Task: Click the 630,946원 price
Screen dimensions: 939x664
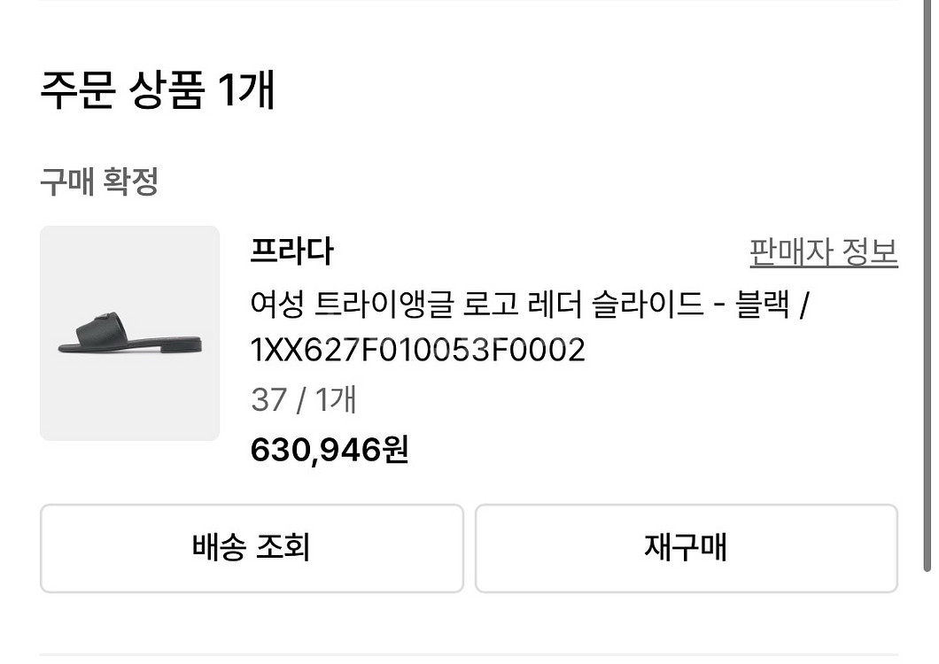Action: (x=330, y=451)
